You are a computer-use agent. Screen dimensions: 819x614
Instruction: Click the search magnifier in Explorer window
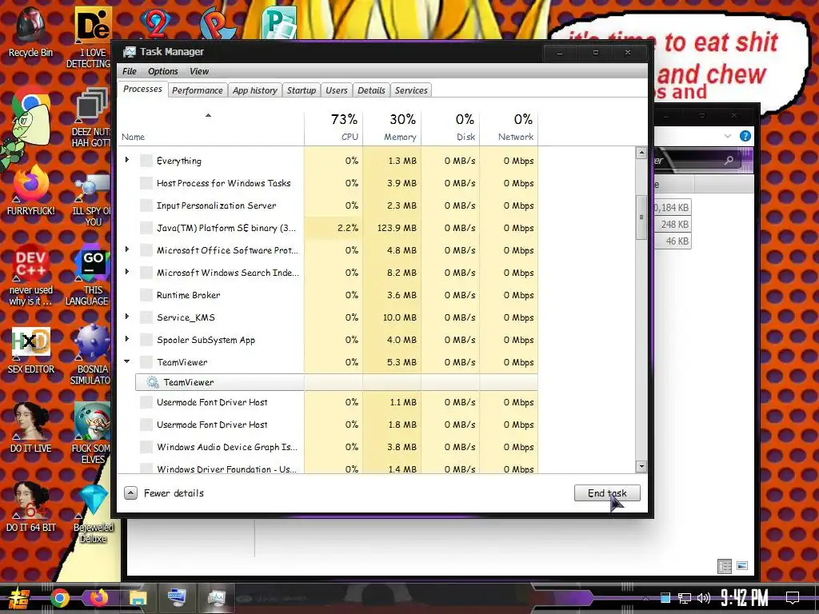point(729,160)
